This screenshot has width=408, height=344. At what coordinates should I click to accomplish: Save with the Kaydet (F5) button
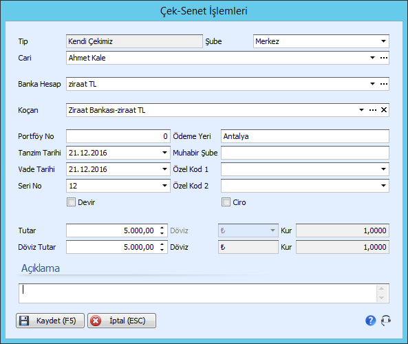[x=50, y=321]
